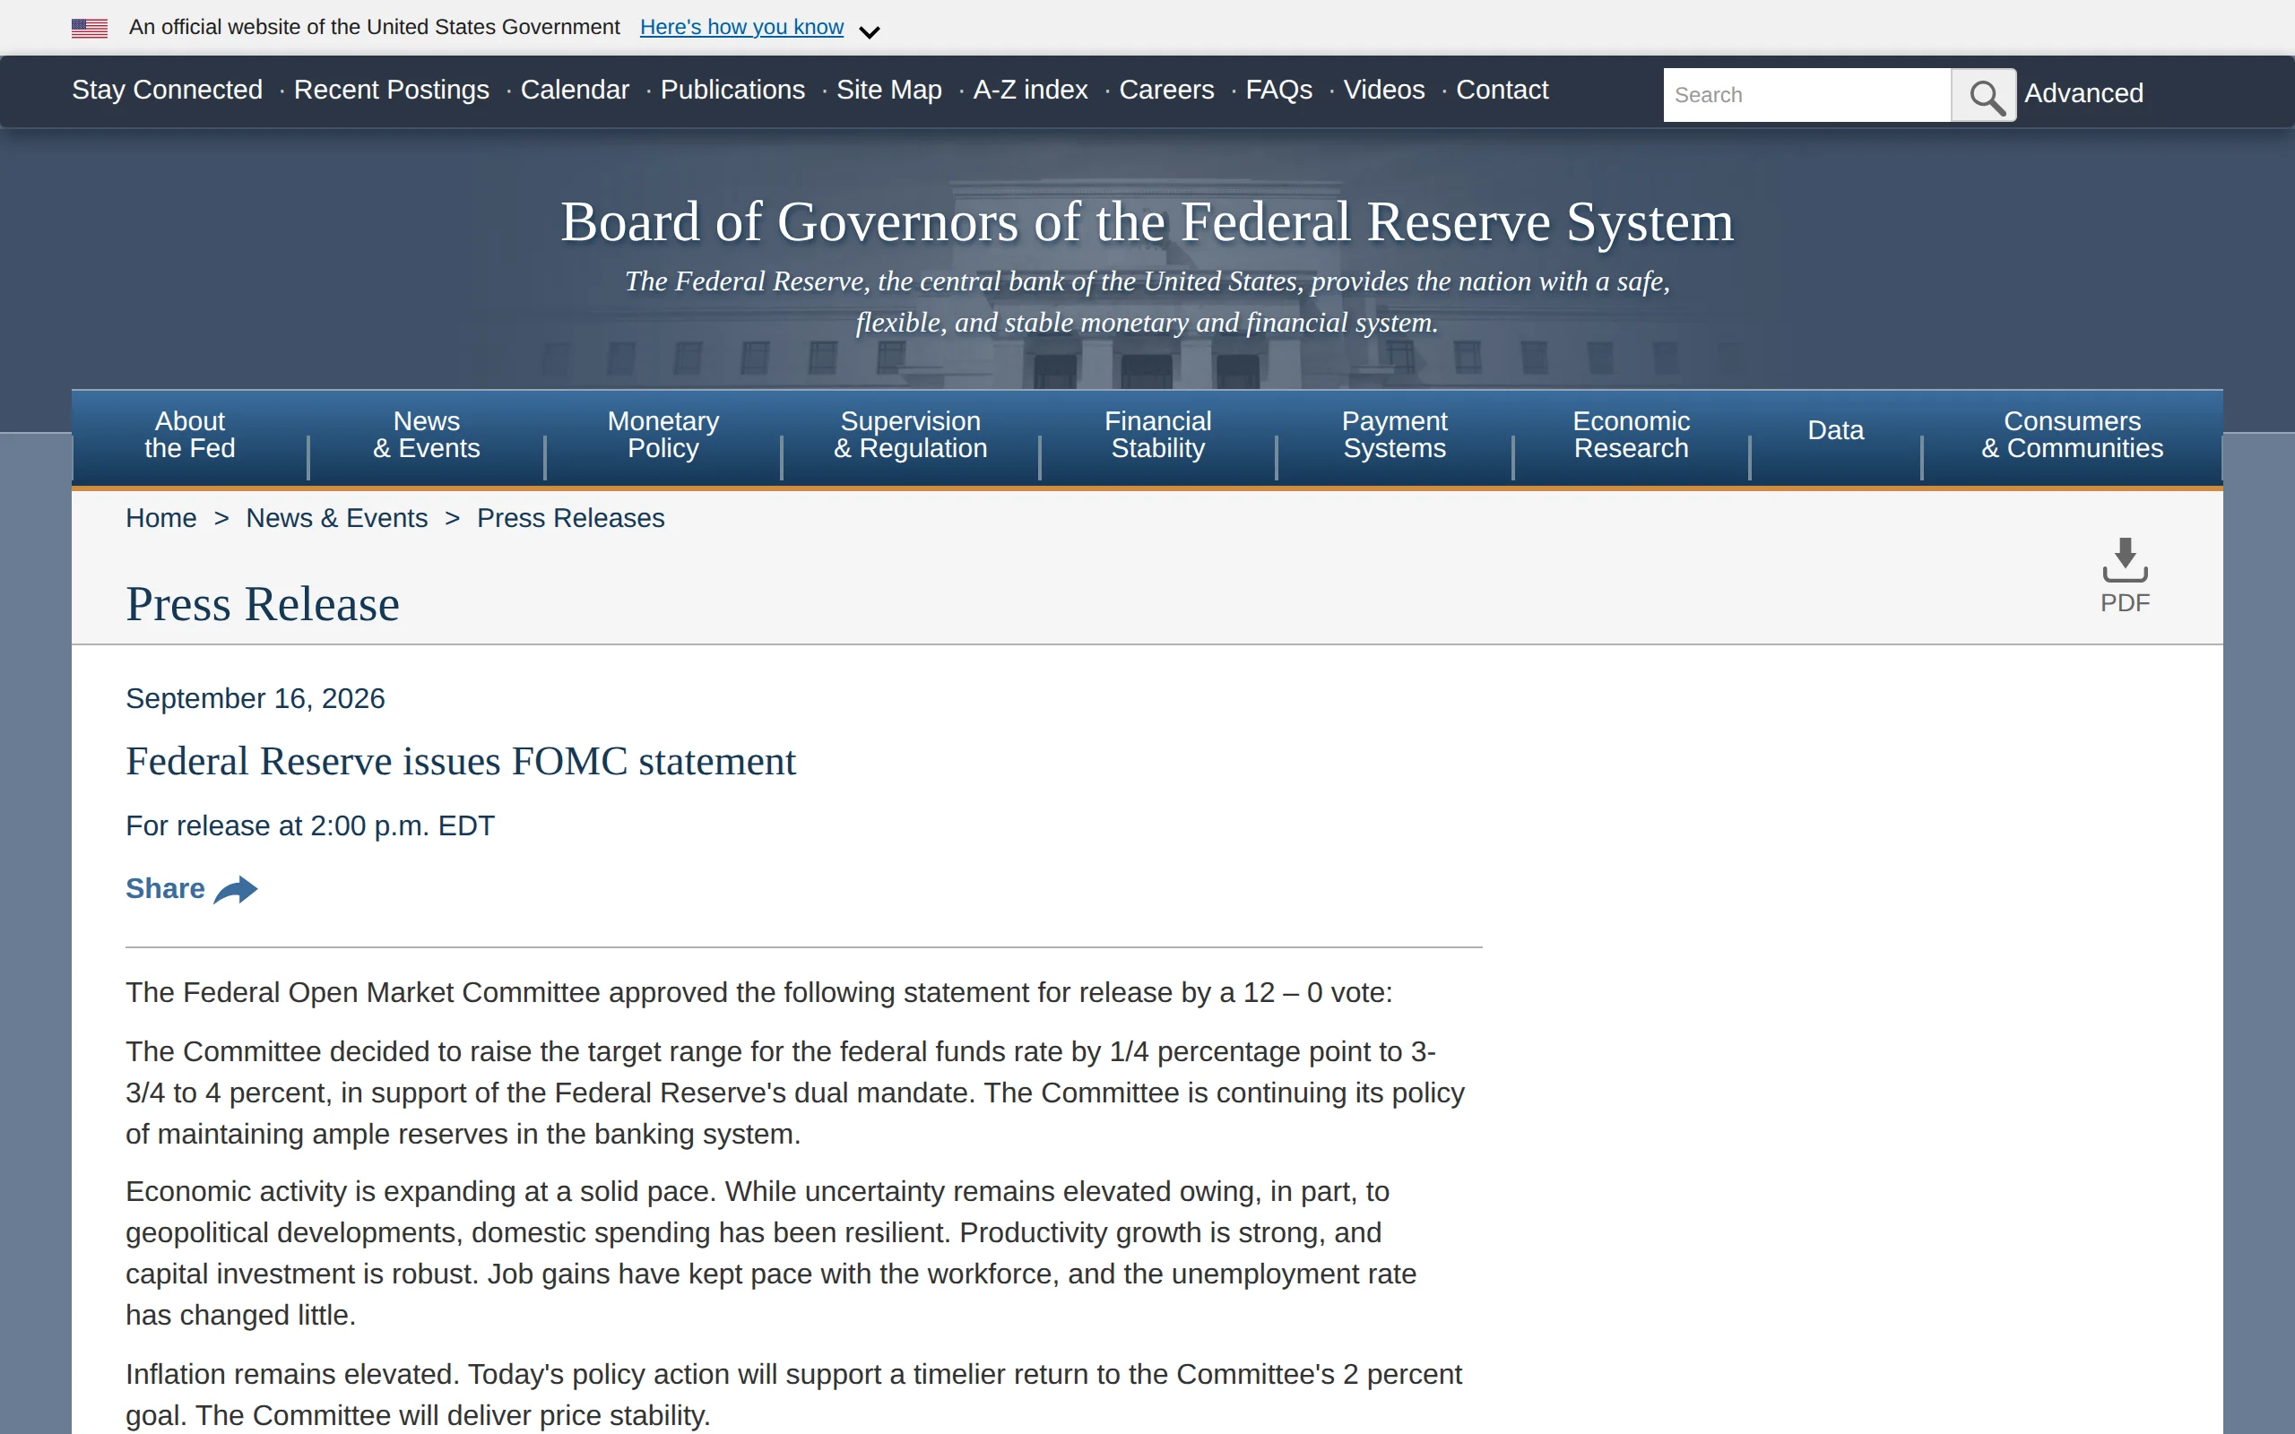This screenshot has height=1434, width=2295.
Task: Open the Consumers & Communities menu
Action: click(x=2072, y=436)
